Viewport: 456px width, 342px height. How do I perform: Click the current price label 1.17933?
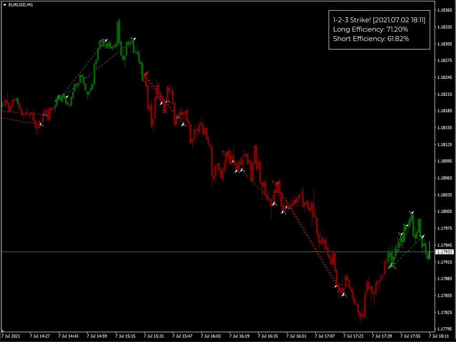tap(445, 252)
